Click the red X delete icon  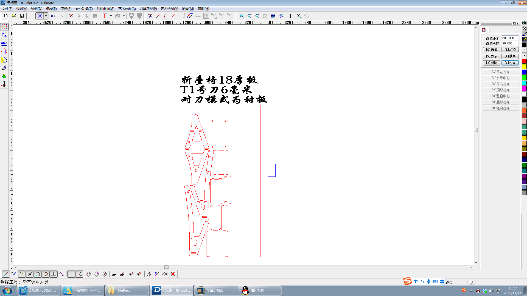[71, 16]
